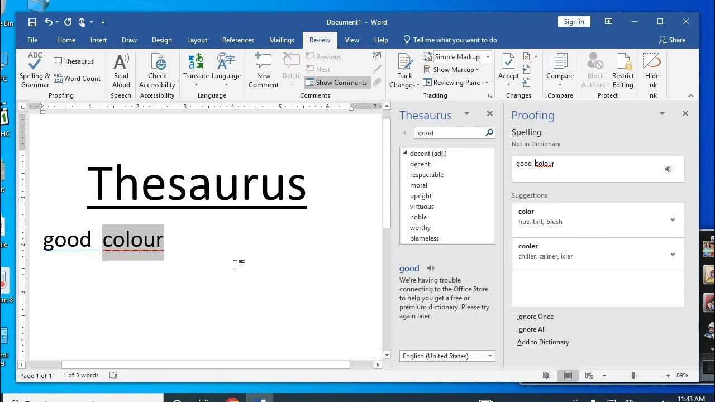
Task: Open the File tab
Action: [32, 40]
